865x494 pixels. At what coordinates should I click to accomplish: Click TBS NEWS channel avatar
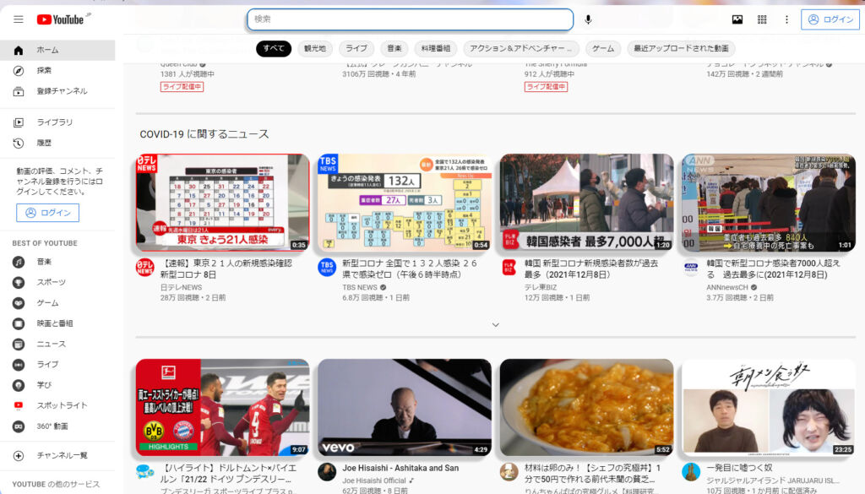click(327, 268)
